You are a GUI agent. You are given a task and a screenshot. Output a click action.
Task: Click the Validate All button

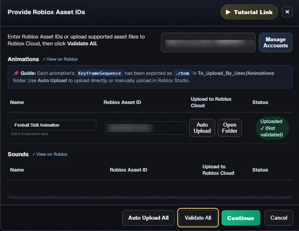pos(198,218)
